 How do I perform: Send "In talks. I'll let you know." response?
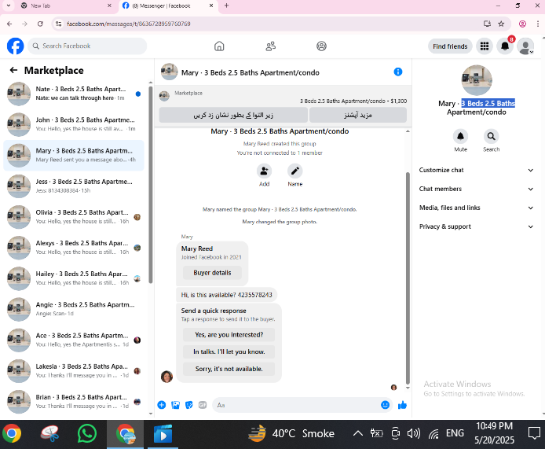[x=229, y=351]
